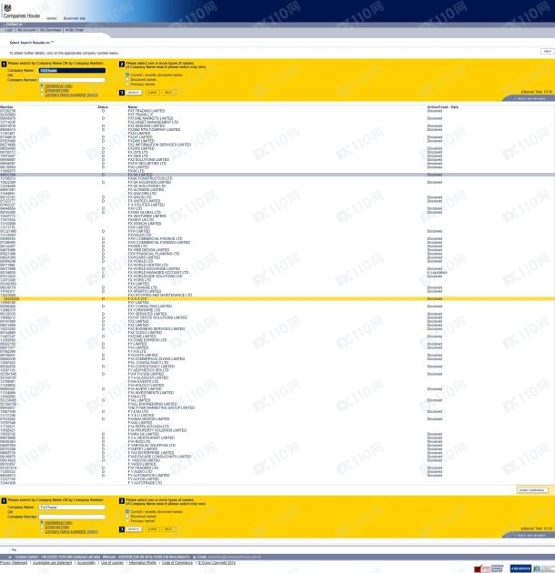Open the Home link in header

coord(52,18)
